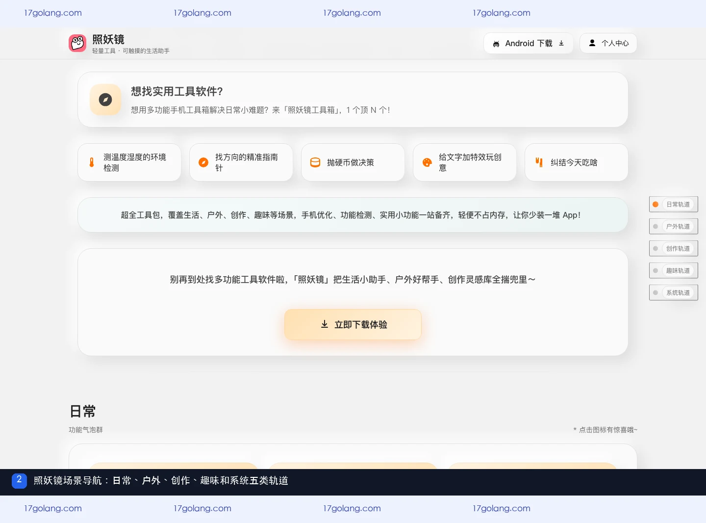
Task: Open the 个人中心 user center
Action: (608, 43)
